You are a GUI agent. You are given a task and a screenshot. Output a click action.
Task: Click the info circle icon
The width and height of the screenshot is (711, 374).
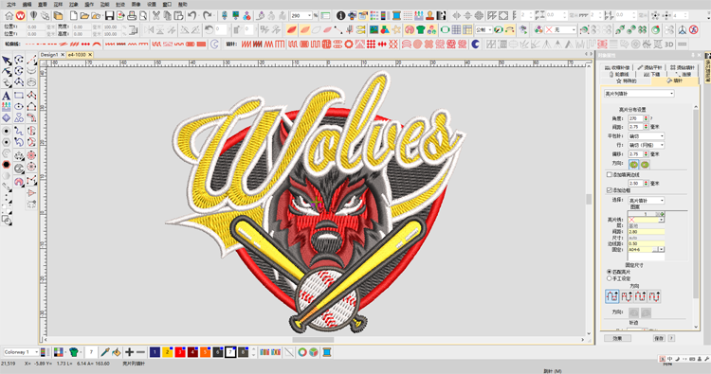pos(340,16)
